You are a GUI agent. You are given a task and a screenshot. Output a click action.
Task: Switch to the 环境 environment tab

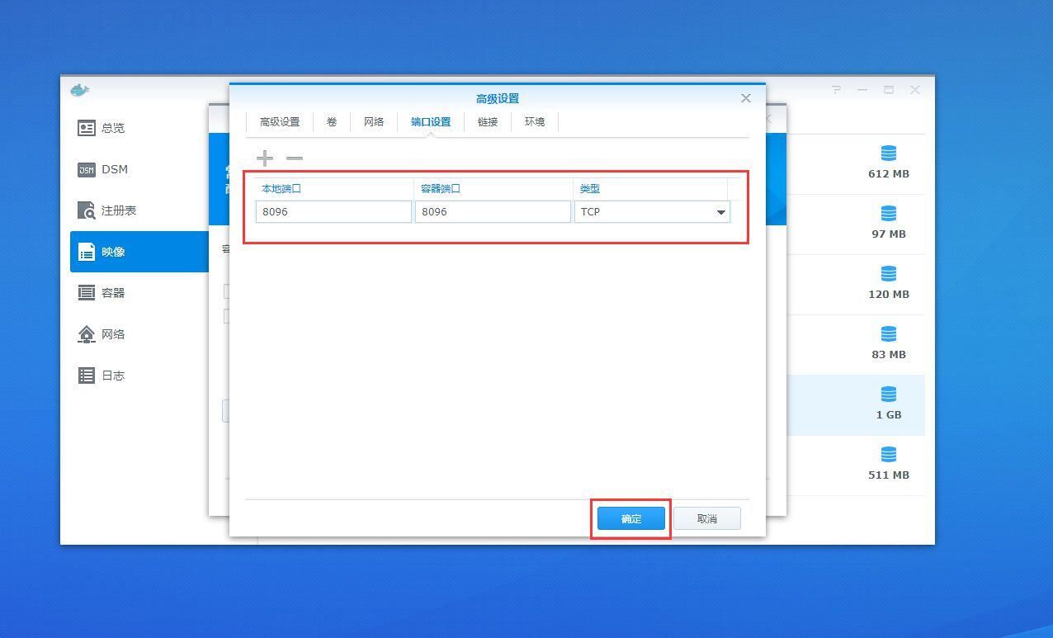click(x=535, y=122)
